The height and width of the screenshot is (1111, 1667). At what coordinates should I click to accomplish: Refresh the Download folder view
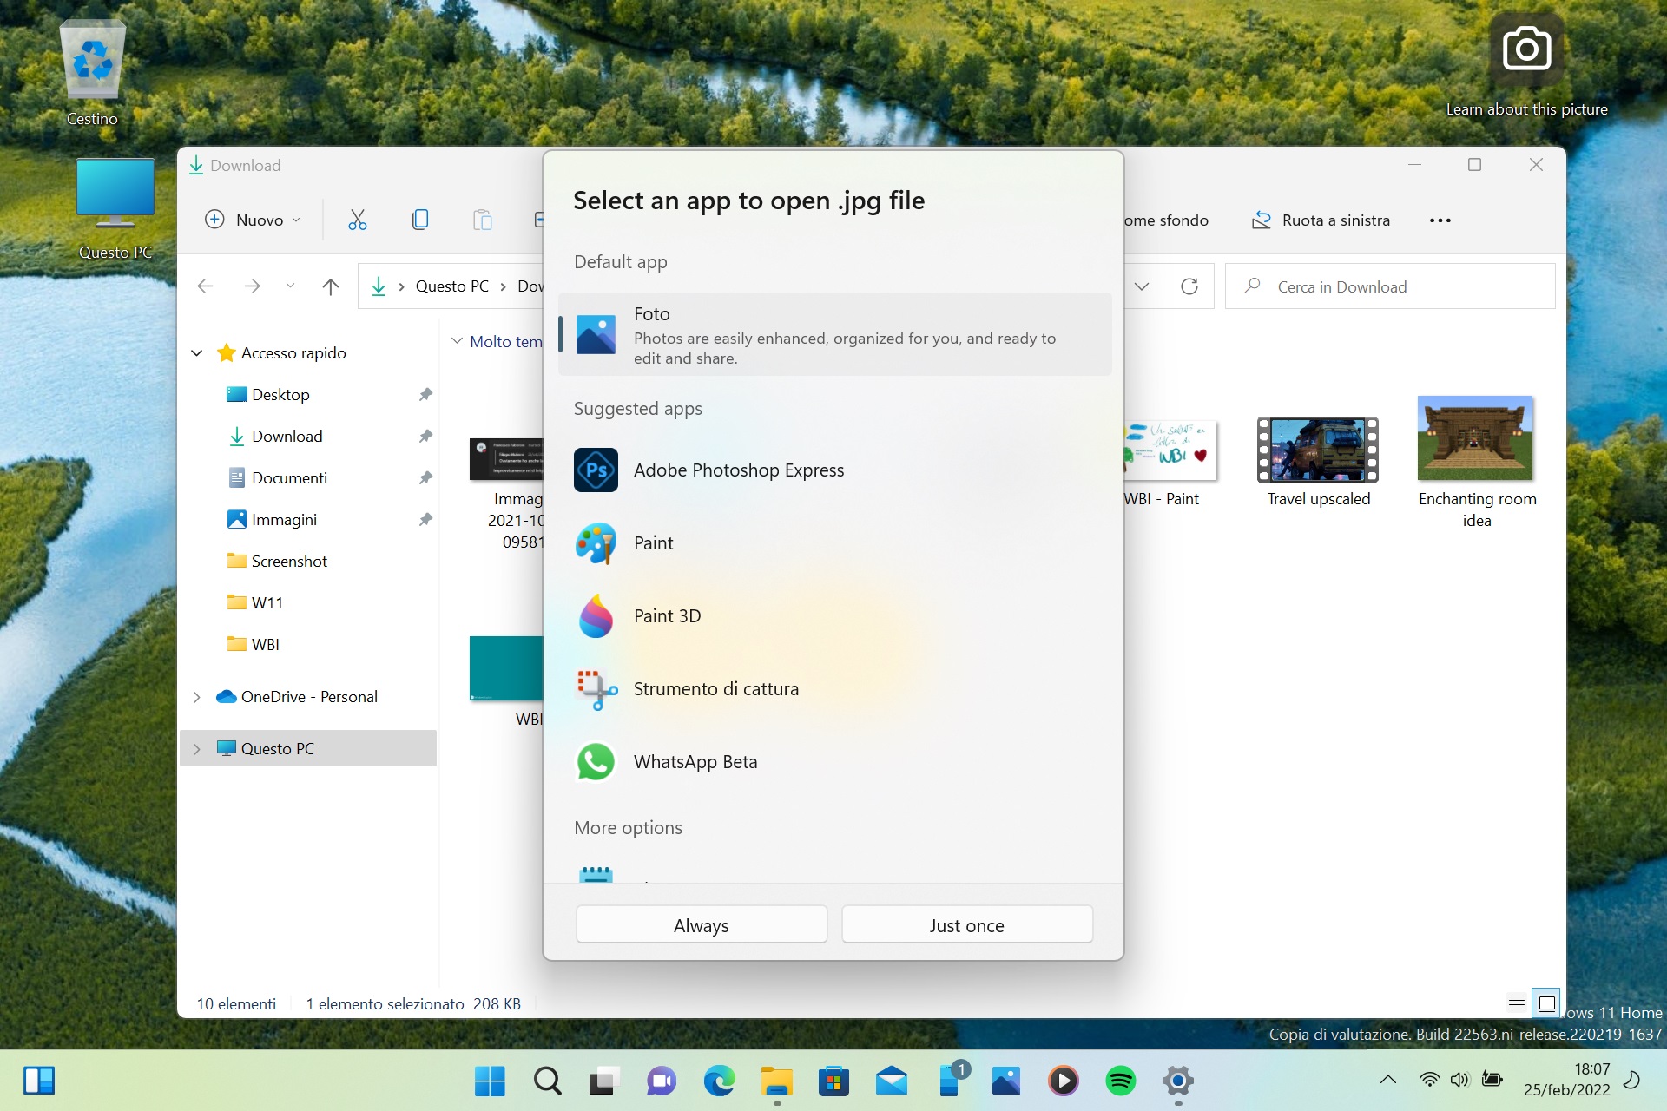(1189, 286)
